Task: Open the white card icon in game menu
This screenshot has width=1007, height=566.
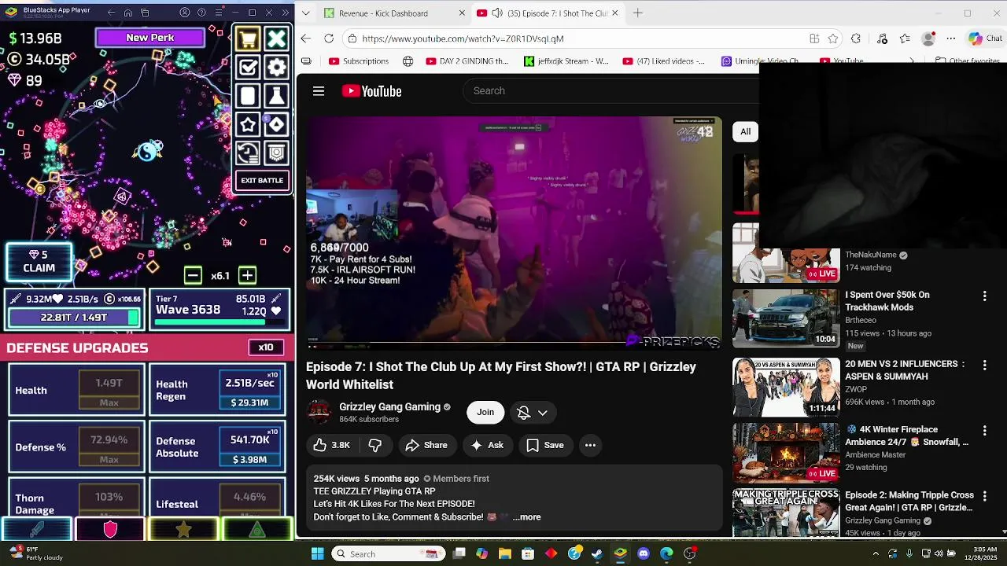Action: 248,96
